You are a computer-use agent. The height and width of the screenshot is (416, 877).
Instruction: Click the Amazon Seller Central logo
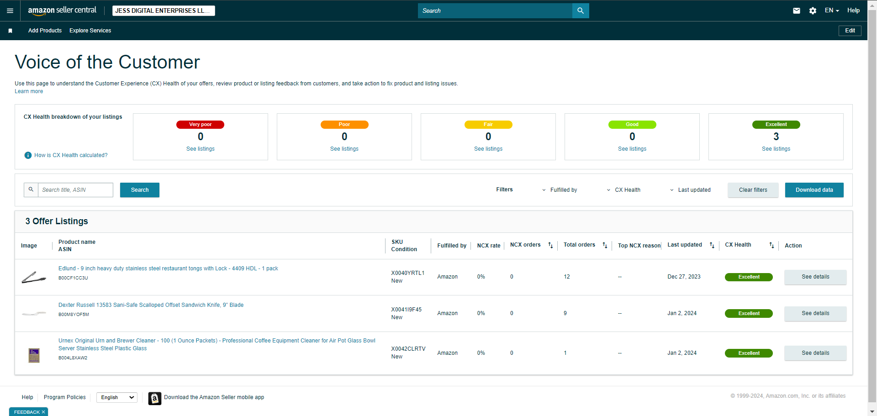point(62,11)
